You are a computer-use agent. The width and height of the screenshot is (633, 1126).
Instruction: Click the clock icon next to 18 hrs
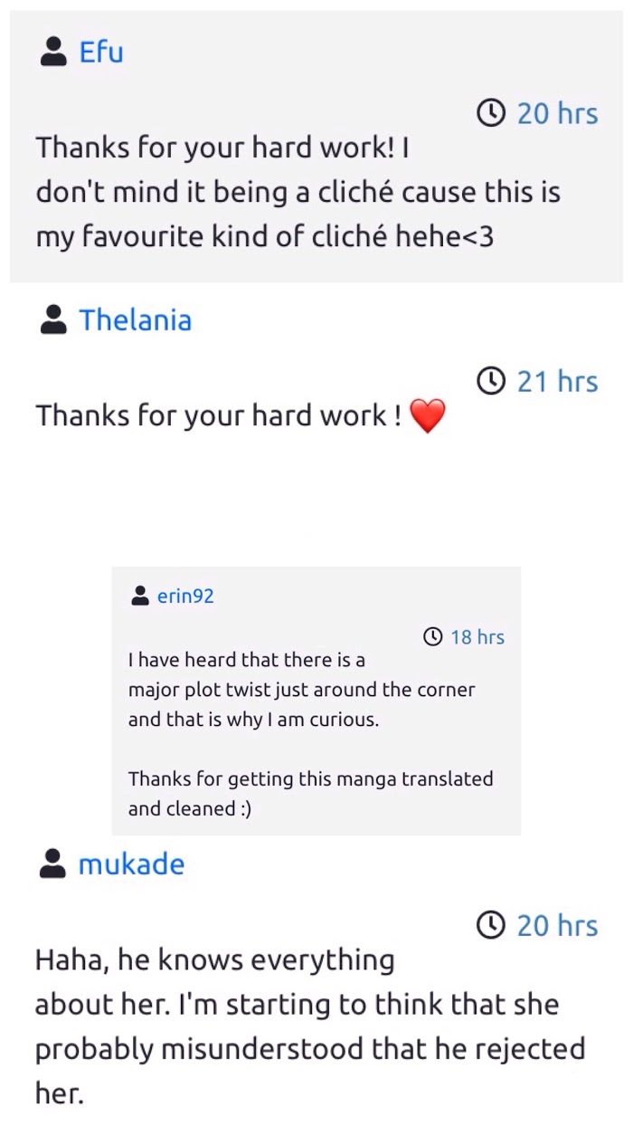tap(434, 637)
